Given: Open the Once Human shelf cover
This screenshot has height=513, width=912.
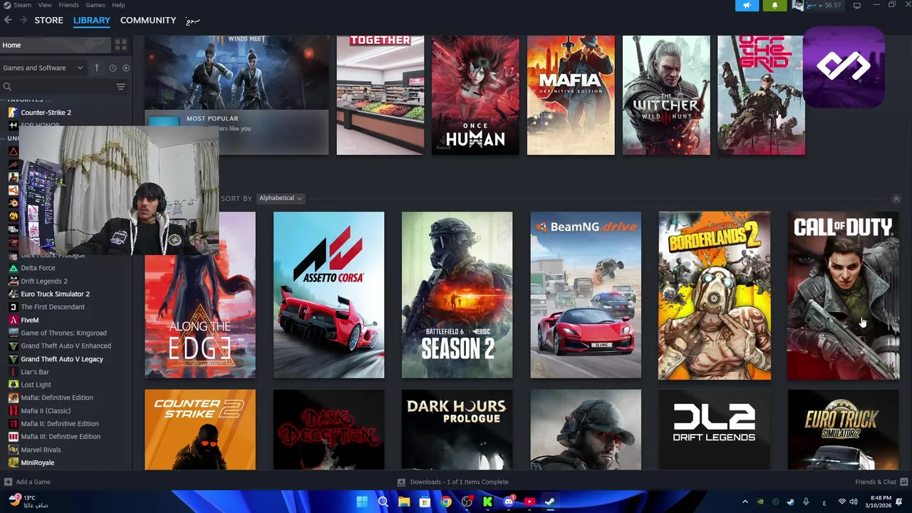Looking at the screenshot, I should [475, 95].
